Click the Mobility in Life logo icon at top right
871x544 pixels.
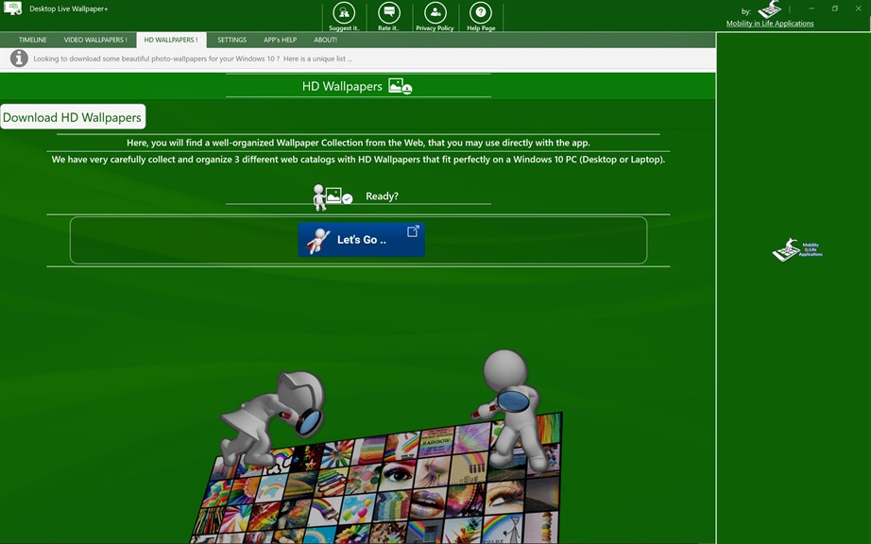click(x=770, y=9)
